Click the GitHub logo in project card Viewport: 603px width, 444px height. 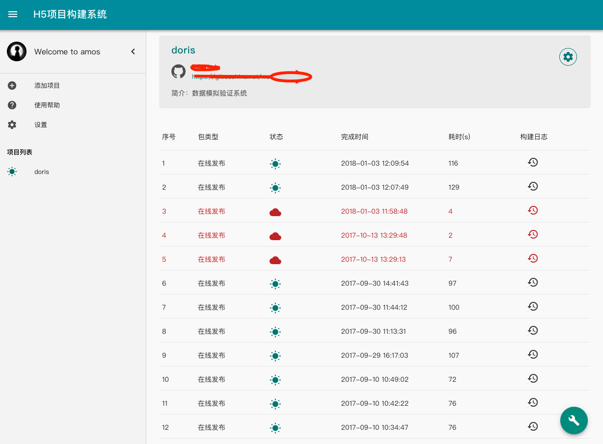(178, 72)
